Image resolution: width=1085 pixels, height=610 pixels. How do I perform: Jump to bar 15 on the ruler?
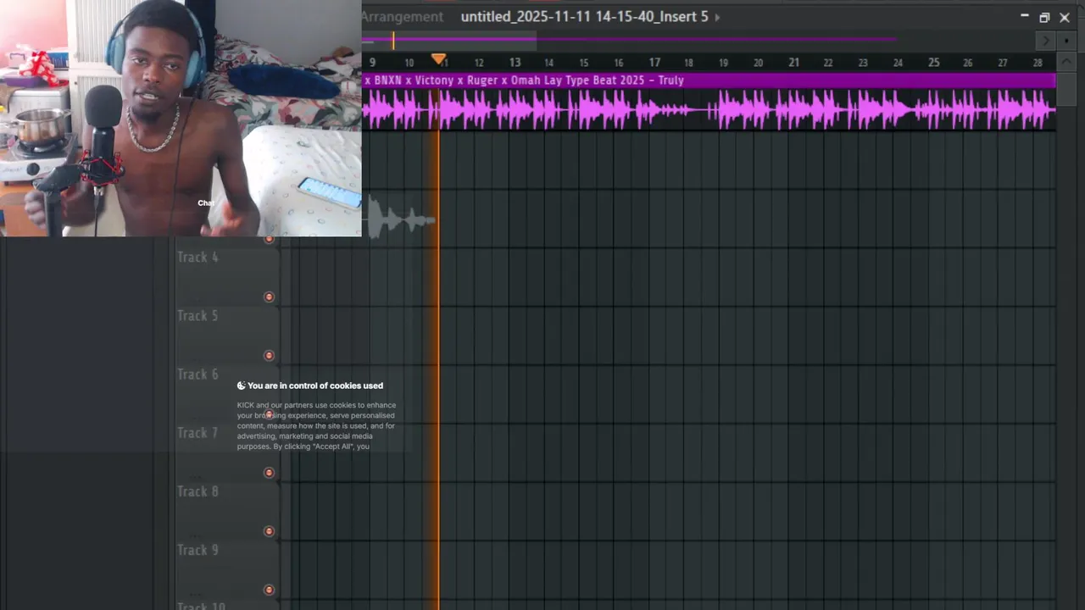pos(584,63)
